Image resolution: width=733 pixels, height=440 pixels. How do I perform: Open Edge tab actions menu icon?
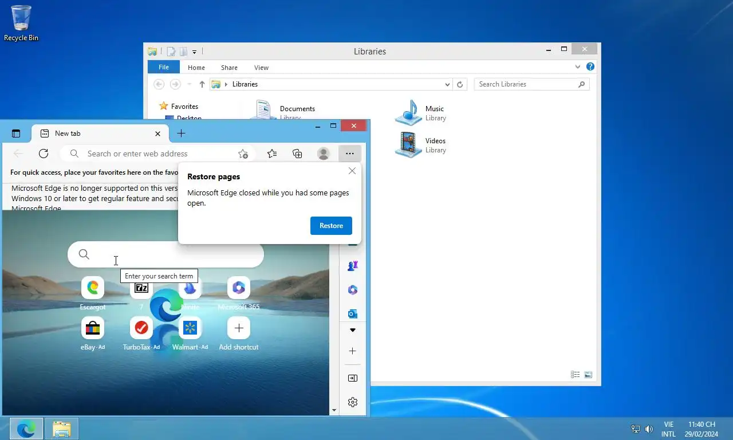click(16, 133)
